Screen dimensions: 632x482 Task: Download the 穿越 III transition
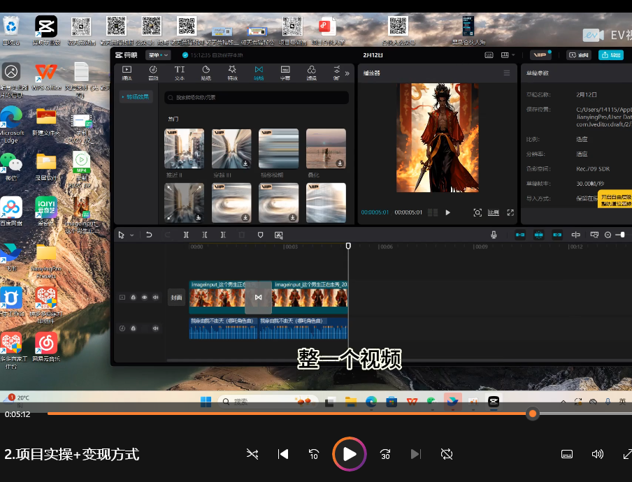(x=245, y=163)
